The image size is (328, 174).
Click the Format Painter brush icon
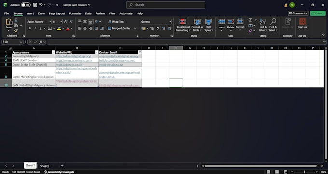point(16,31)
